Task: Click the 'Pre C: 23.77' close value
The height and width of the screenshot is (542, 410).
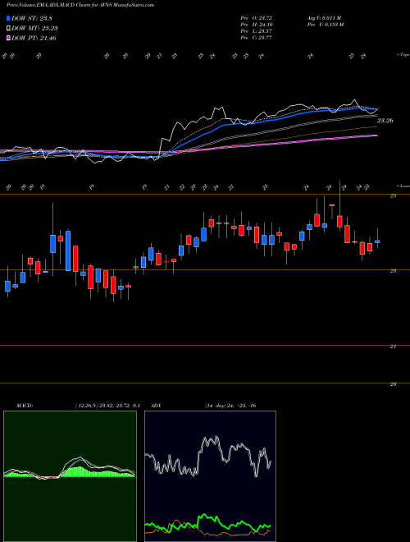Action: pyautogui.click(x=257, y=38)
